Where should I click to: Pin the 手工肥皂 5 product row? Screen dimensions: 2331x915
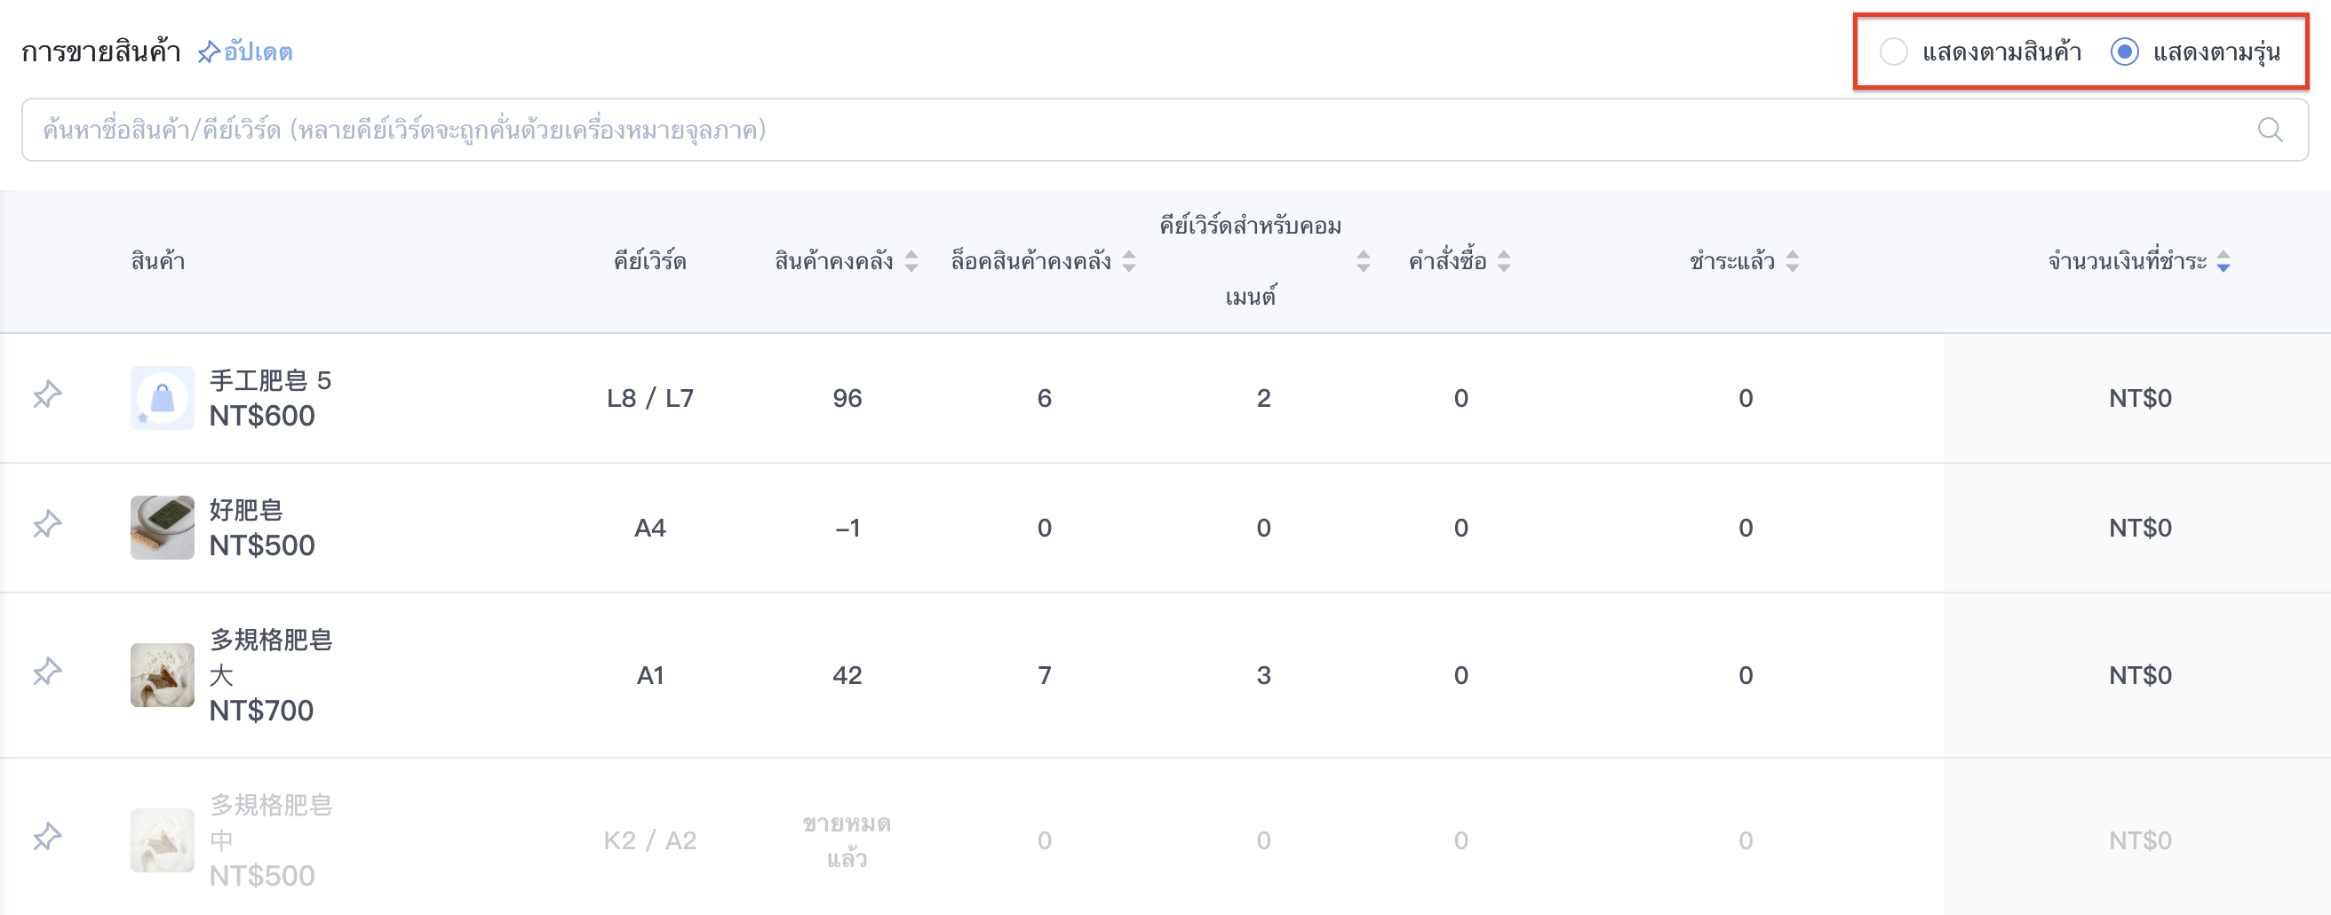point(47,394)
